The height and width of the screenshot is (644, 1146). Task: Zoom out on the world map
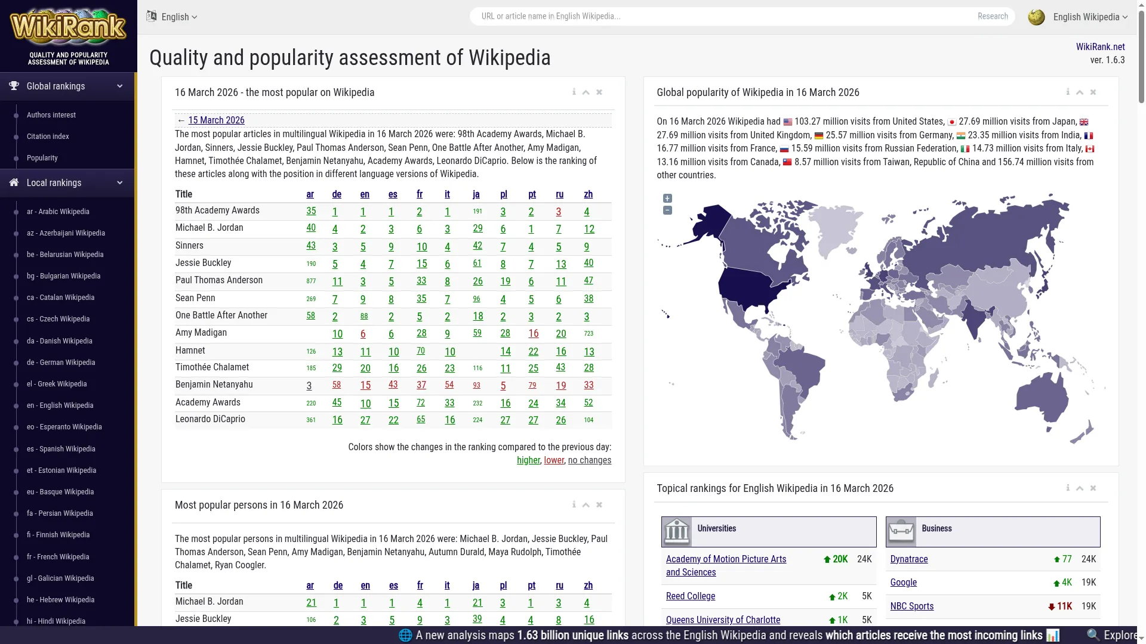pyautogui.click(x=667, y=210)
